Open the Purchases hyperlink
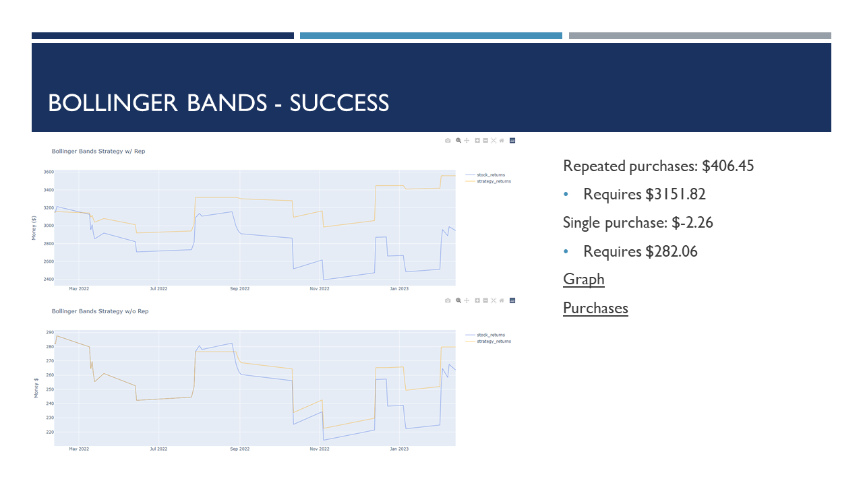863x485 pixels. (595, 309)
